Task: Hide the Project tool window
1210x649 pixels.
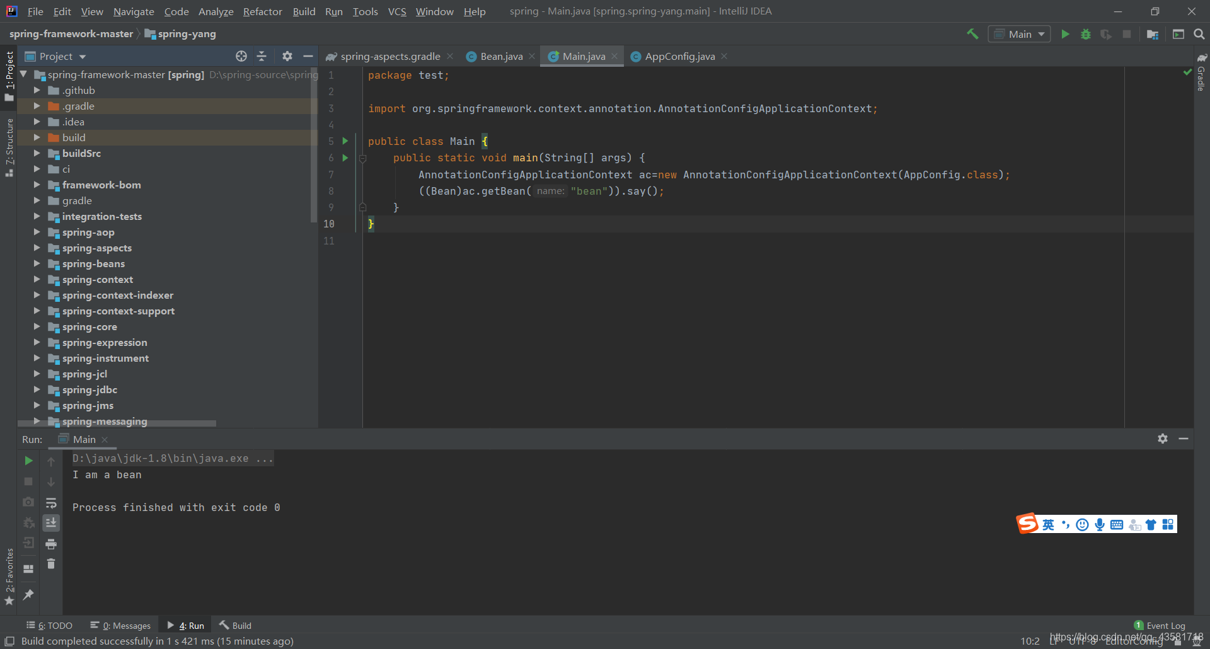Action: 308,56
